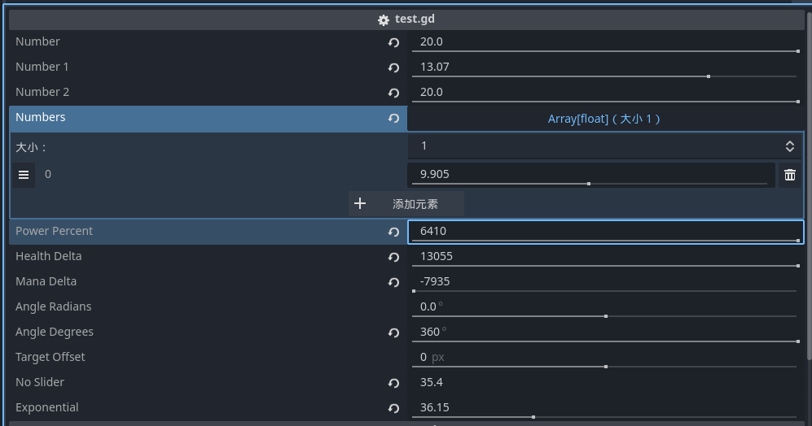Revert Health Delta to default

point(394,257)
